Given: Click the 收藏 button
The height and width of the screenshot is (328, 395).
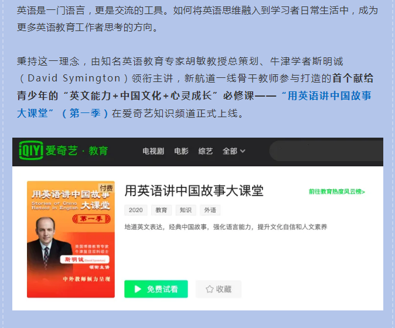Looking at the screenshot, I should pyautogui.click(x=219, y=289).
